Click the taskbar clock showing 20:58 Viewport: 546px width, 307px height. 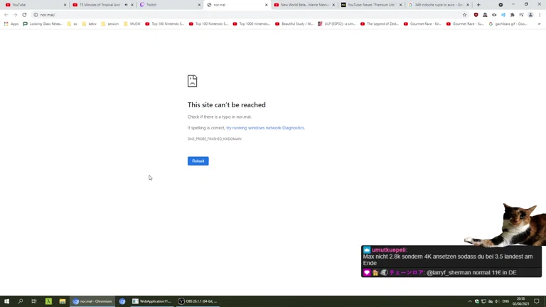pyautogui.click(x=521, y=301)
